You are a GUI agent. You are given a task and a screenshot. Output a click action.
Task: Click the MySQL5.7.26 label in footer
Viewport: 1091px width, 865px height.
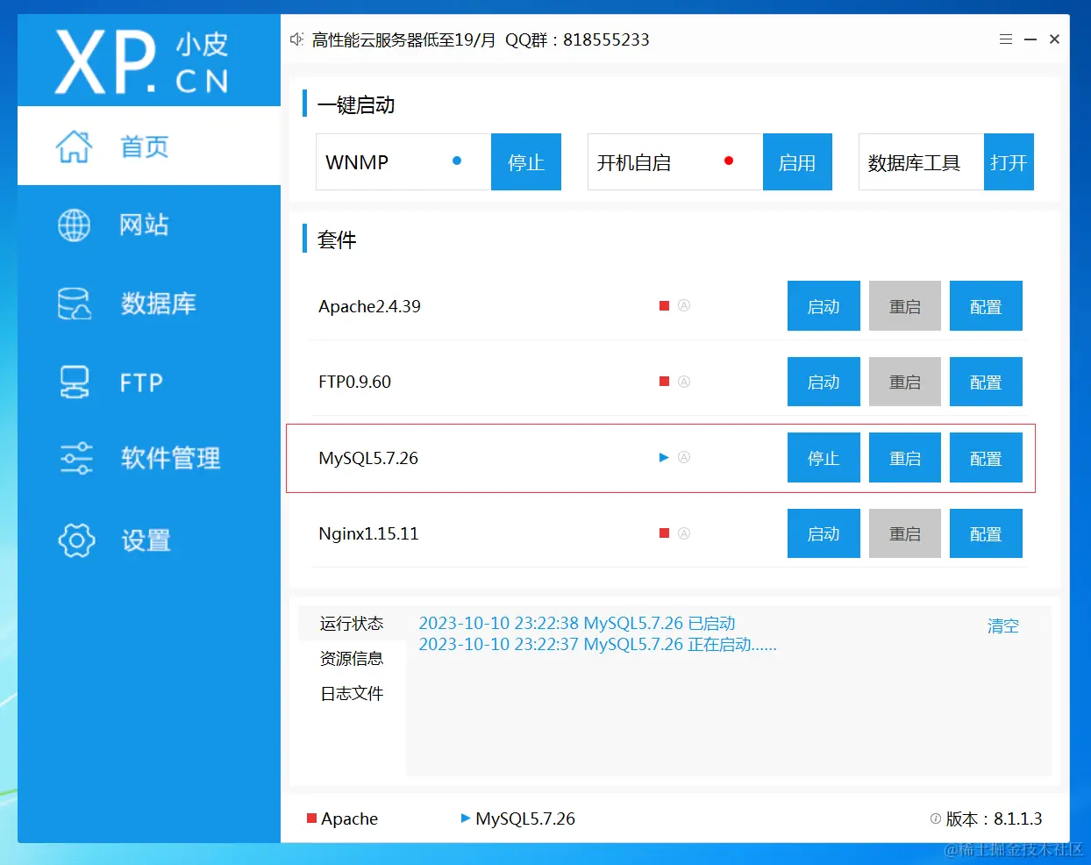525,819
